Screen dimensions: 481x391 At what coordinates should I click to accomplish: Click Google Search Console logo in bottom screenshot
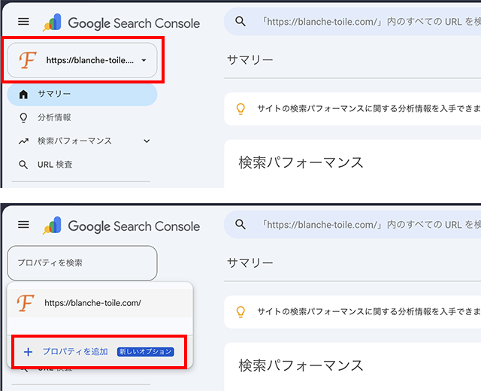coord(122,226)
